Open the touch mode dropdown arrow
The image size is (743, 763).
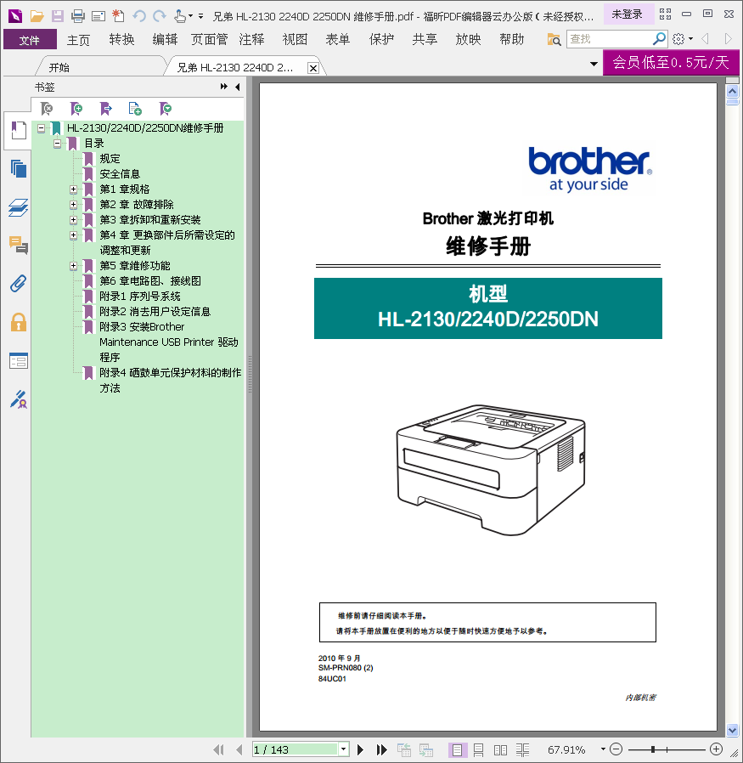tap(190, 16)
